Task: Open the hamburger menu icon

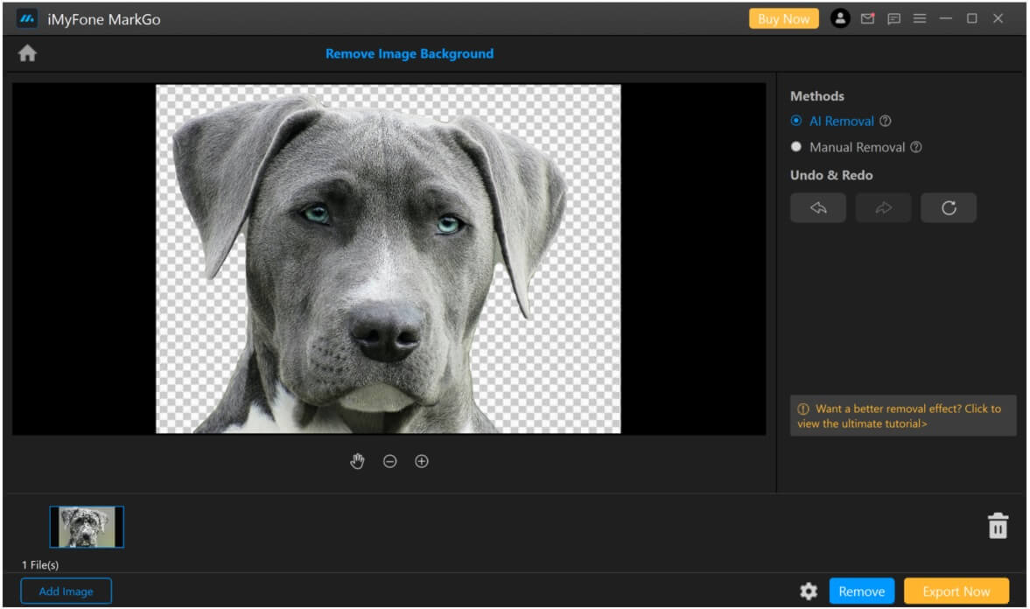Action: pyautogui.click(x=920, y=18)
